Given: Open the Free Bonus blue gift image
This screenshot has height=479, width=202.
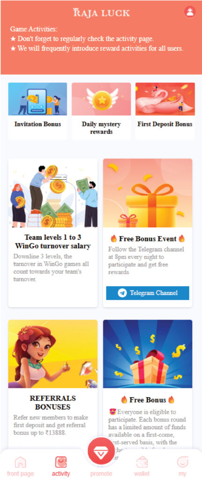Looking at the screenshot, I should pyautogui.click(x=148, y=354).
